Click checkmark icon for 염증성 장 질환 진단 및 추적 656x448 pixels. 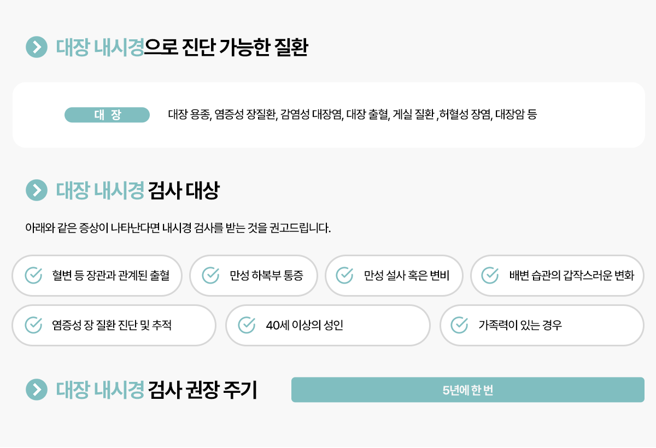(34, 325)
